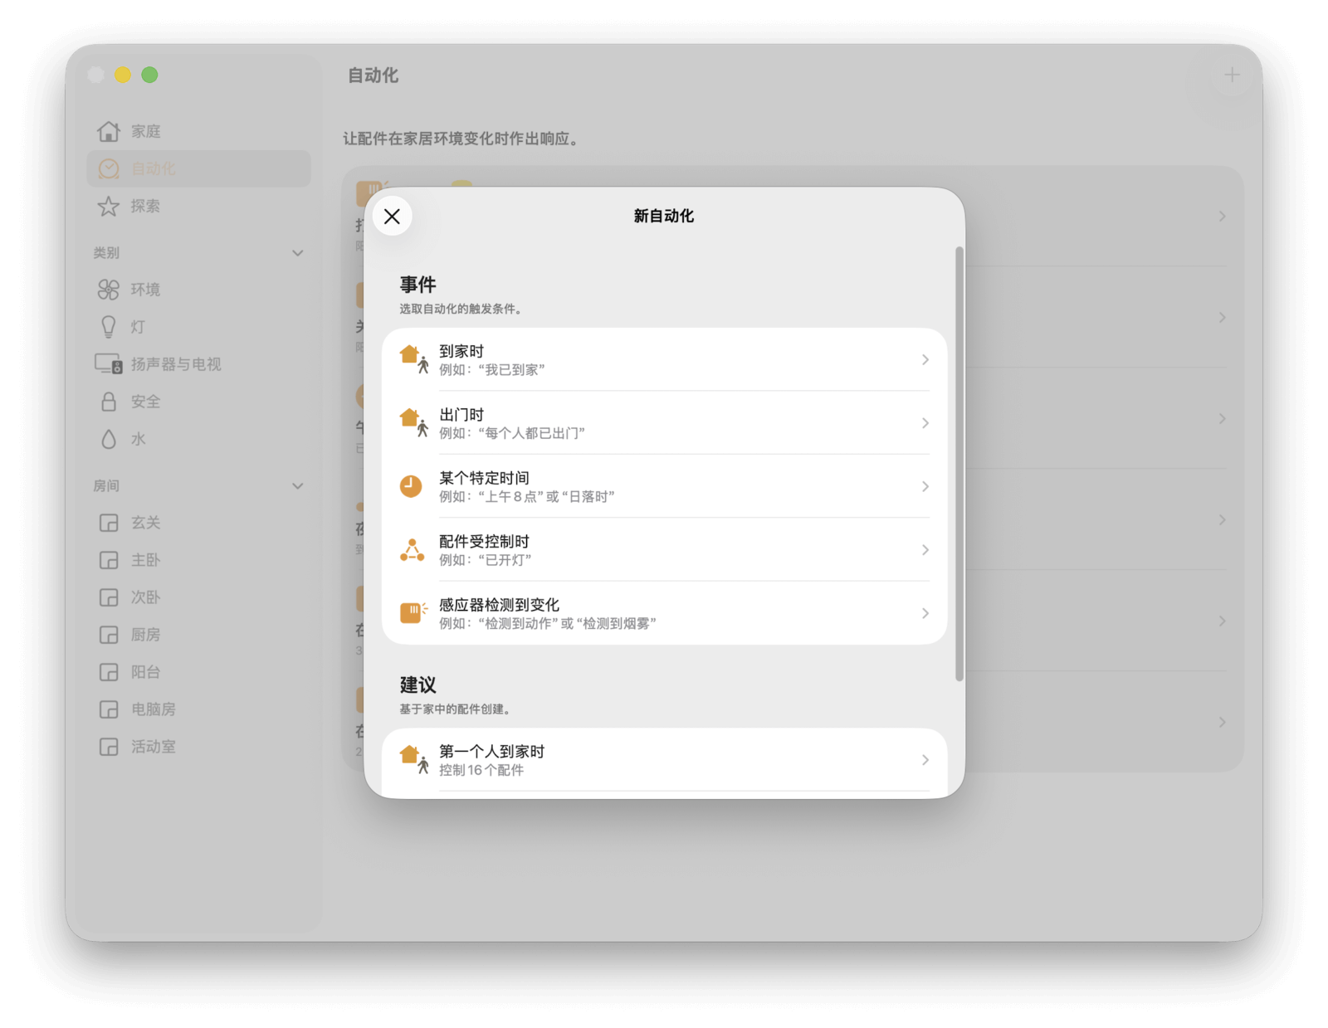Collapse the 类别 section in sidebar
The width and height of the screenshot is (1328, 1028).
tap(298, 253)
